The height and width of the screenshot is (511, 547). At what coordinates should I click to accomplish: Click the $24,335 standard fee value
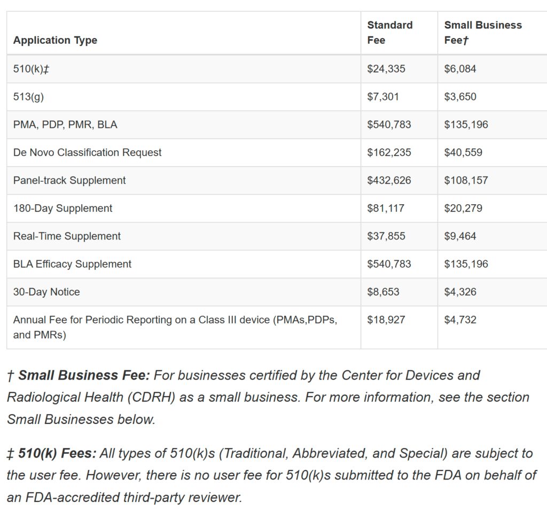[x=386, y=69]
